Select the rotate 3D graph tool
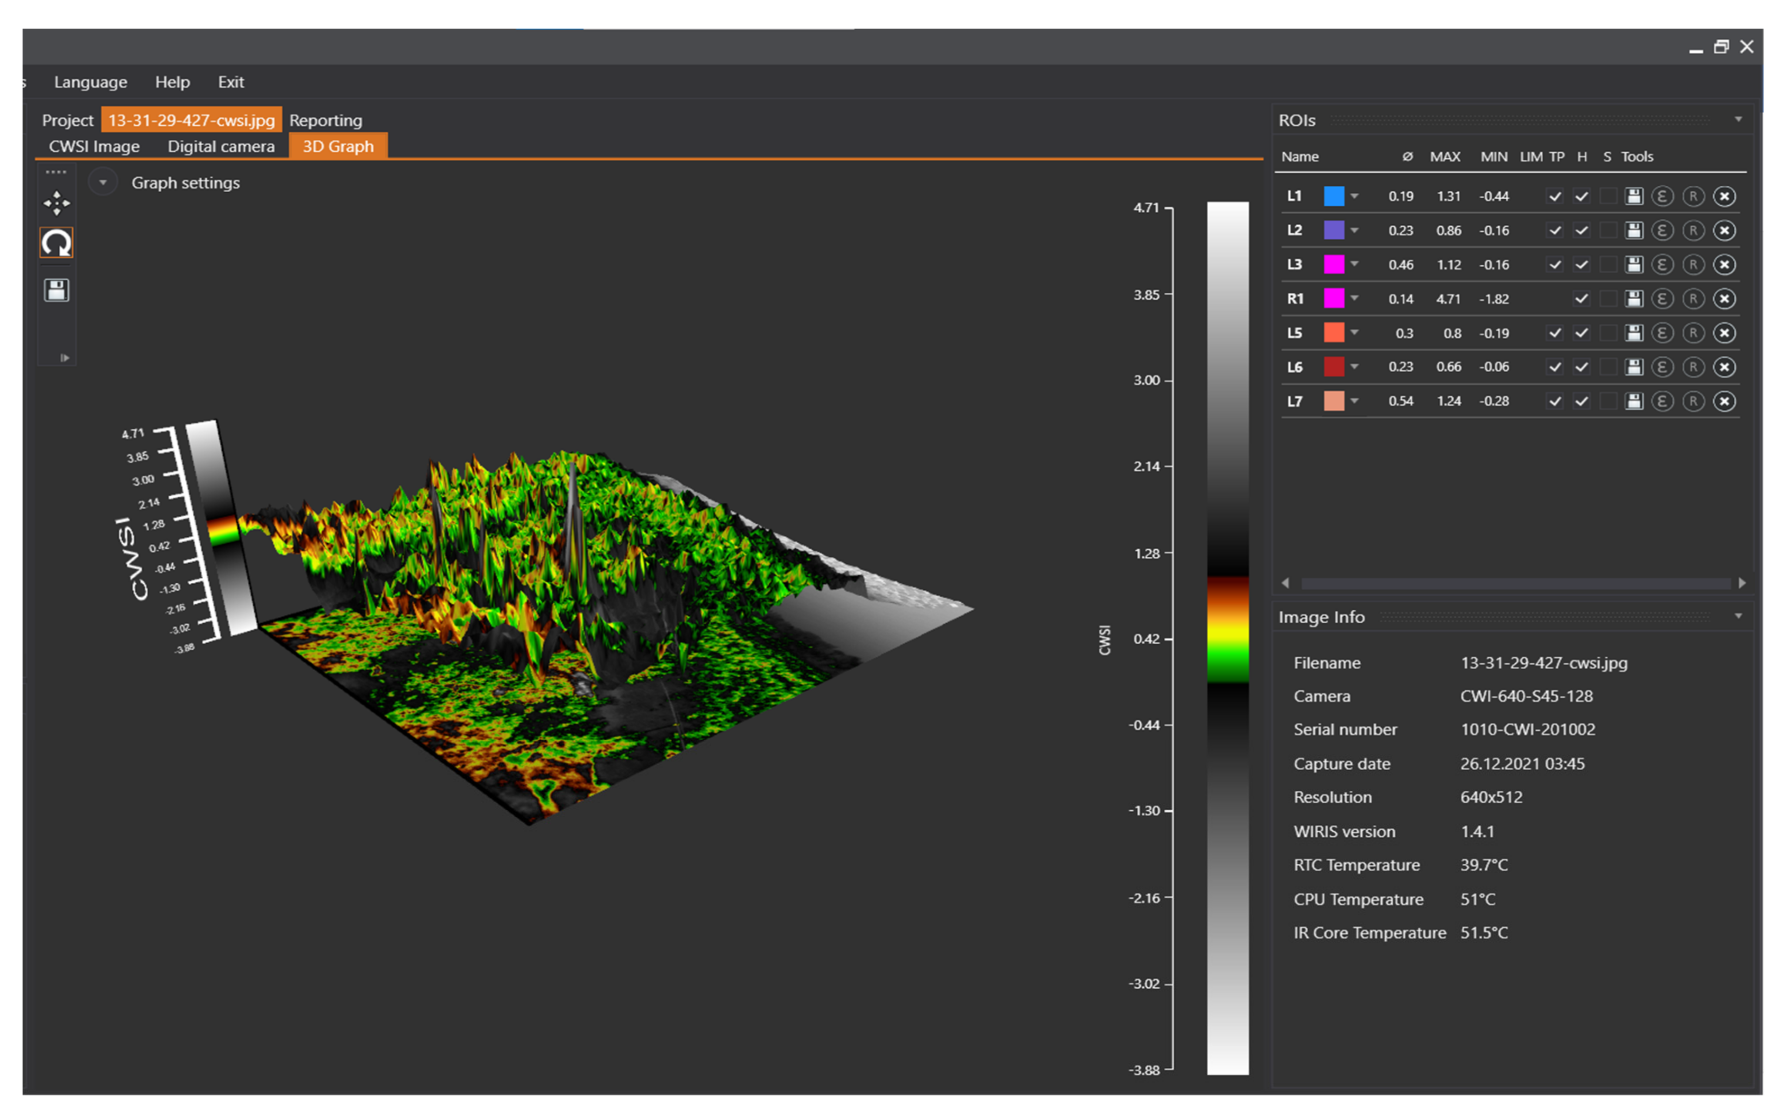 [x=56, y=243]
